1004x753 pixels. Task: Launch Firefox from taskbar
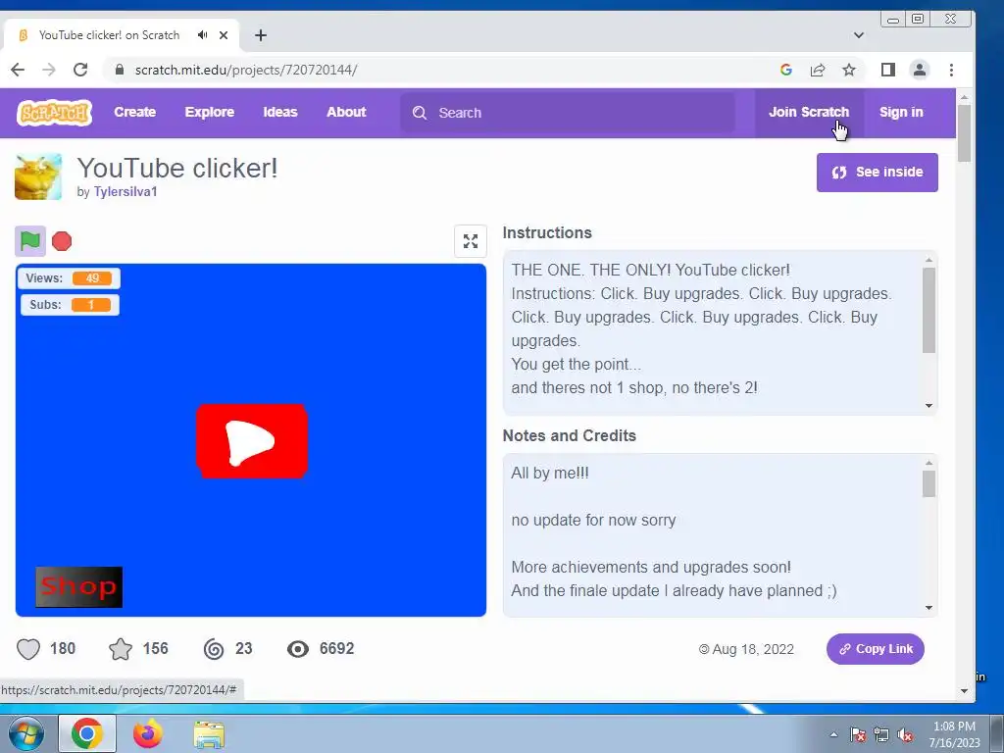[148, 733]
